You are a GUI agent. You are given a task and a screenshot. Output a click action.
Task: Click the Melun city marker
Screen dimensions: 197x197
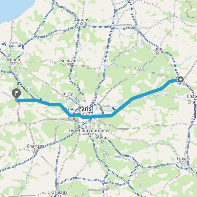tap(102, 142)
